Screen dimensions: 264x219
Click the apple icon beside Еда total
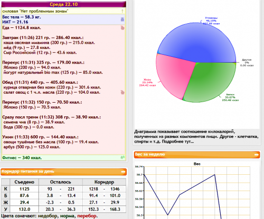(122, 28)
